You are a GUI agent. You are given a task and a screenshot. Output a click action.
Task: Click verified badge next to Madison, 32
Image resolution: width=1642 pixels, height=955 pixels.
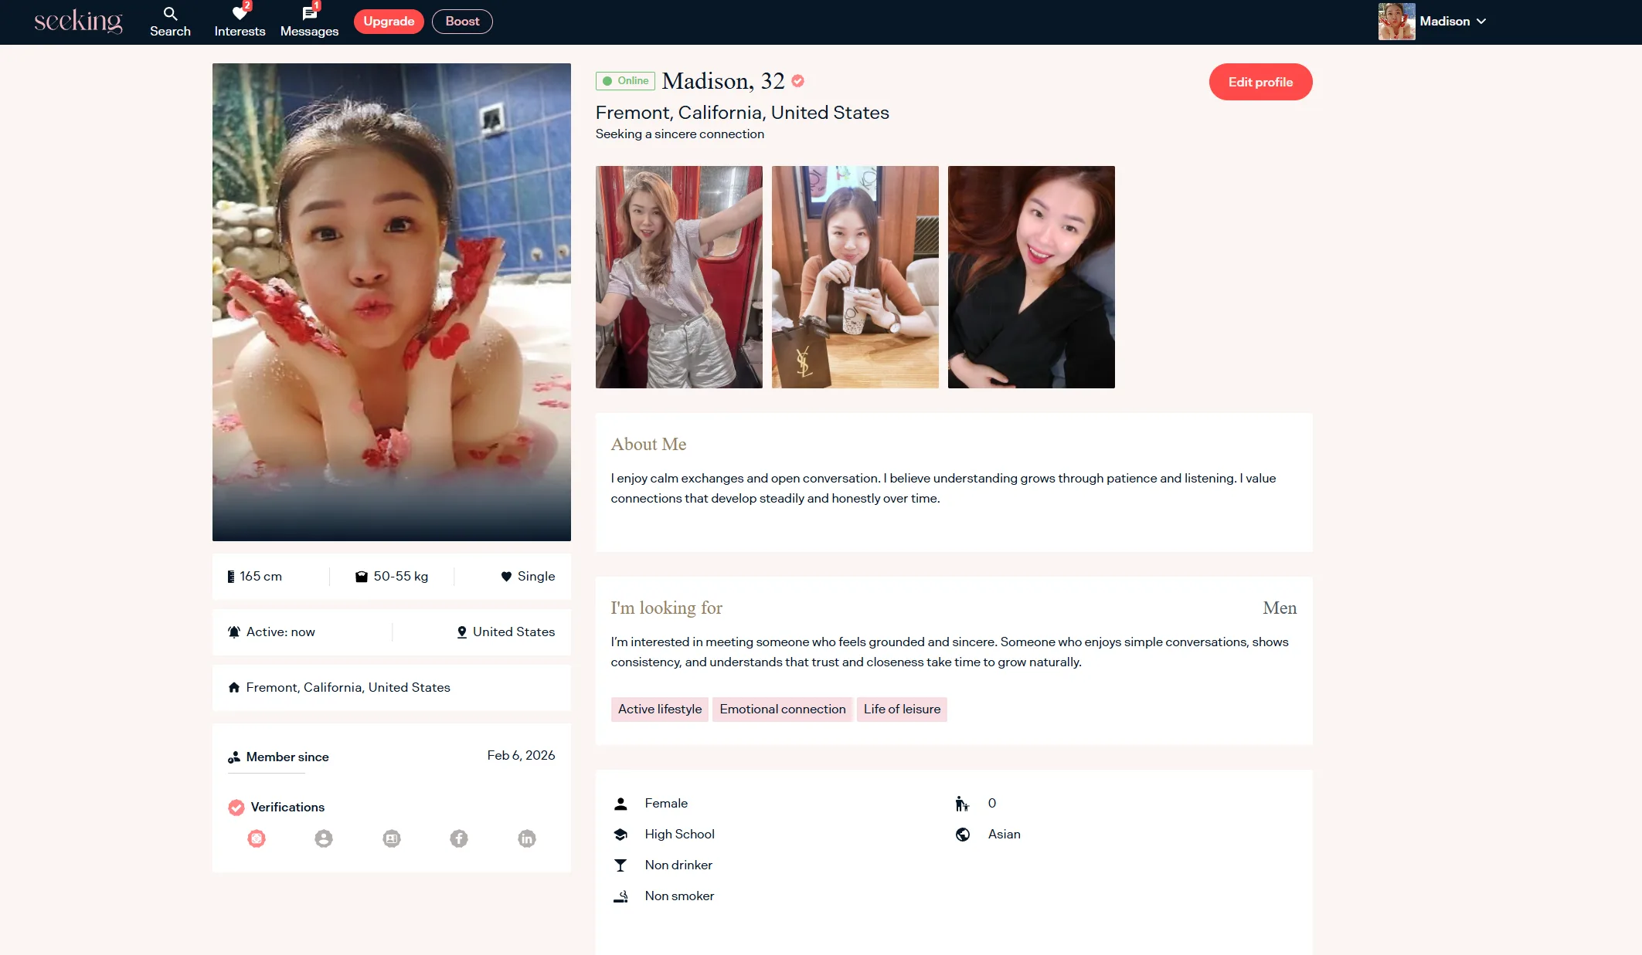click(798, 81)
